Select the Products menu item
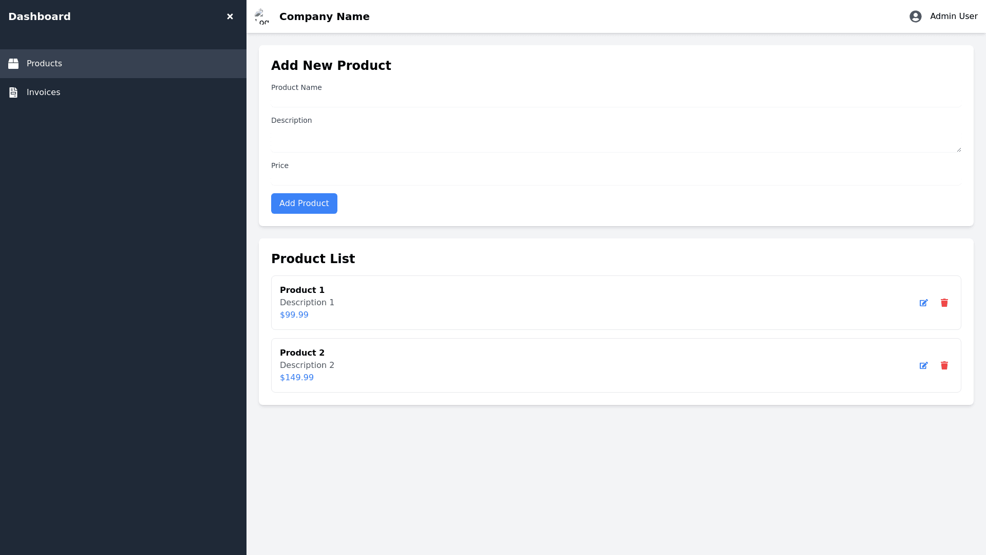This screenshot has width=986, height=555. pyautogui.click(x=44, y=64)
